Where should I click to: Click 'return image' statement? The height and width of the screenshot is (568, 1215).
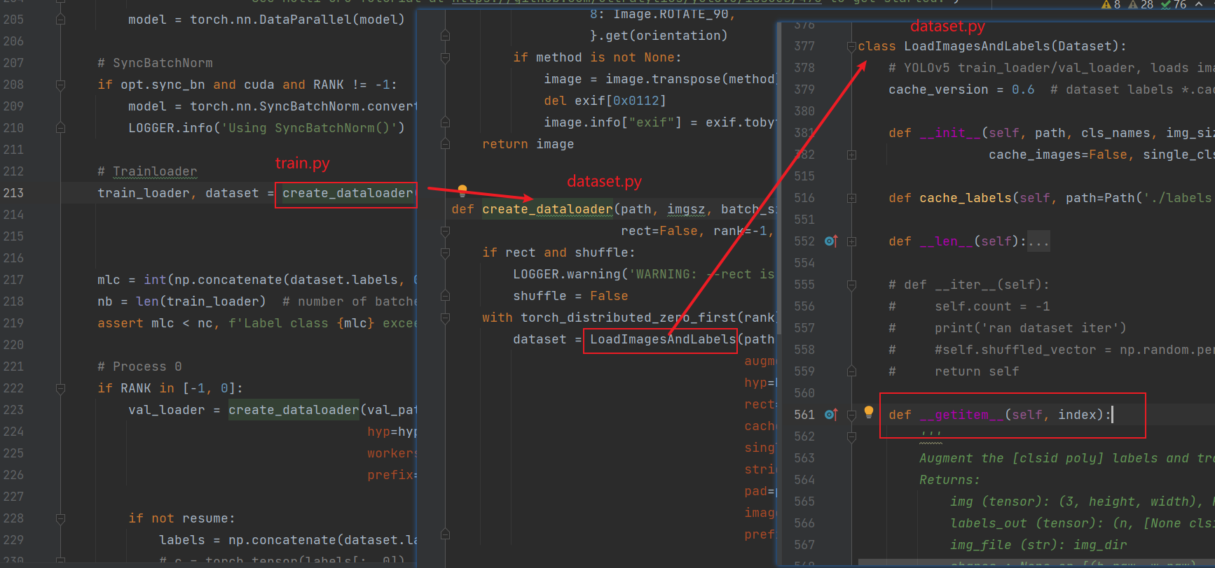point(528,144)
